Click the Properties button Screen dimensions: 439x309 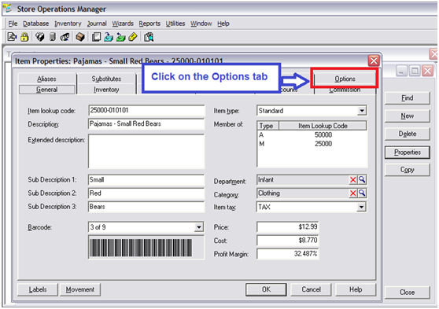pyautogui.click(x=407, y=153)
